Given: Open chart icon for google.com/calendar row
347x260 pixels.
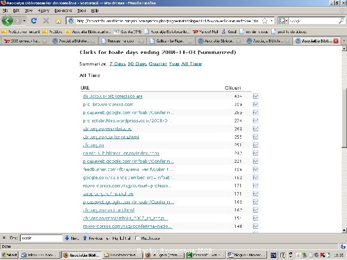Looking at the screenshot, I should tap(255, 177).
